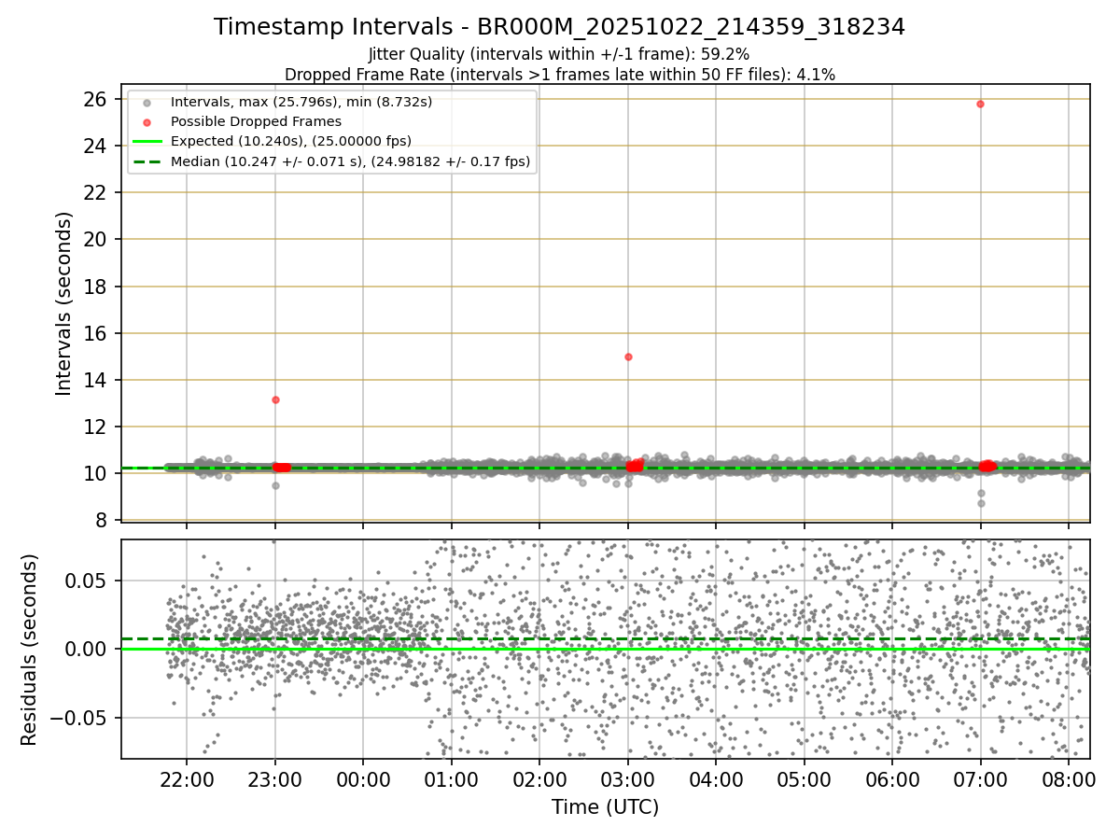Click the red dropped-frames cluster at 07:00 on the baseline
1120x840 pixels.
click(x=987, y=466)
